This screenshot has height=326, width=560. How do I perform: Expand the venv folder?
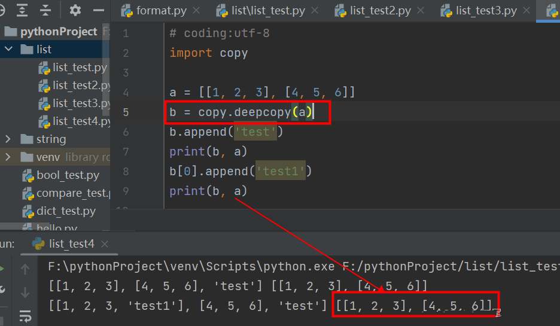click(x=8, y=157)
